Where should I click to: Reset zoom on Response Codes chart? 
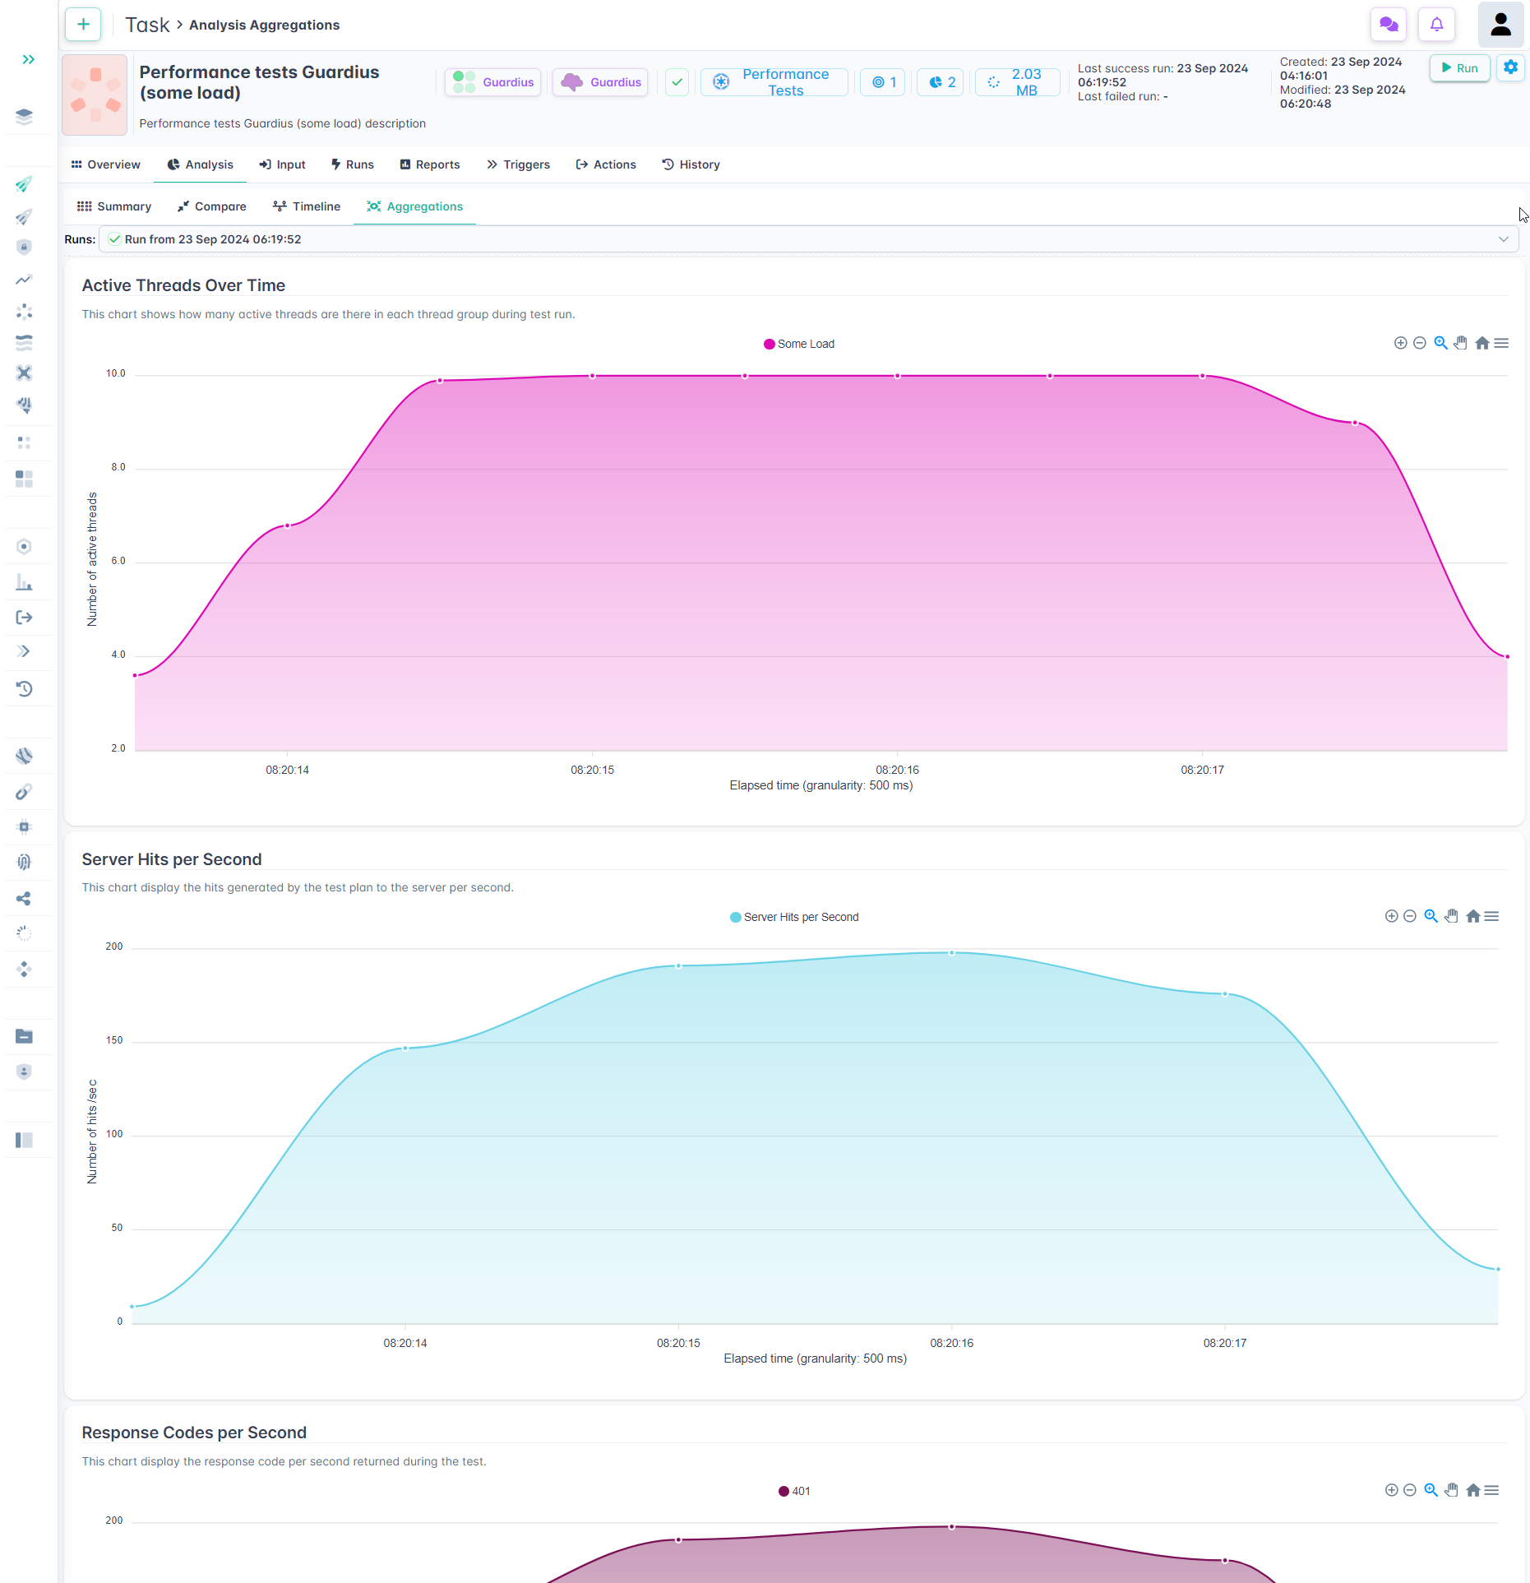point(1472,1490)
